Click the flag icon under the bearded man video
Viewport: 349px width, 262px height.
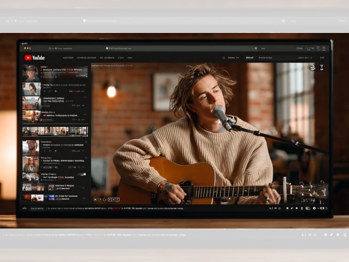tap(55, 151)
